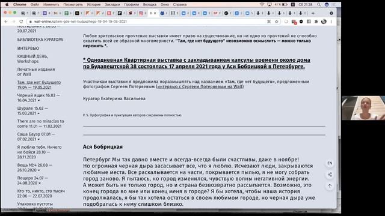Click the browser forward arrow
The height and width of the screenshot is (216, 385).
13,22
